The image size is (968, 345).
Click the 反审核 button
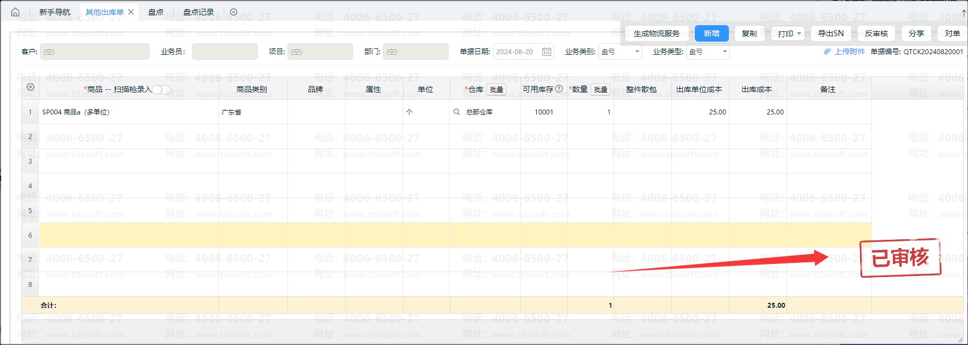click(x=876, y=33)
